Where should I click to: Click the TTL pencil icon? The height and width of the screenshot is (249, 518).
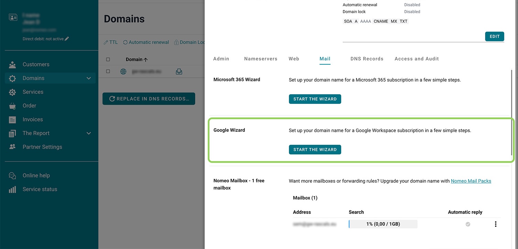[106, 42]
